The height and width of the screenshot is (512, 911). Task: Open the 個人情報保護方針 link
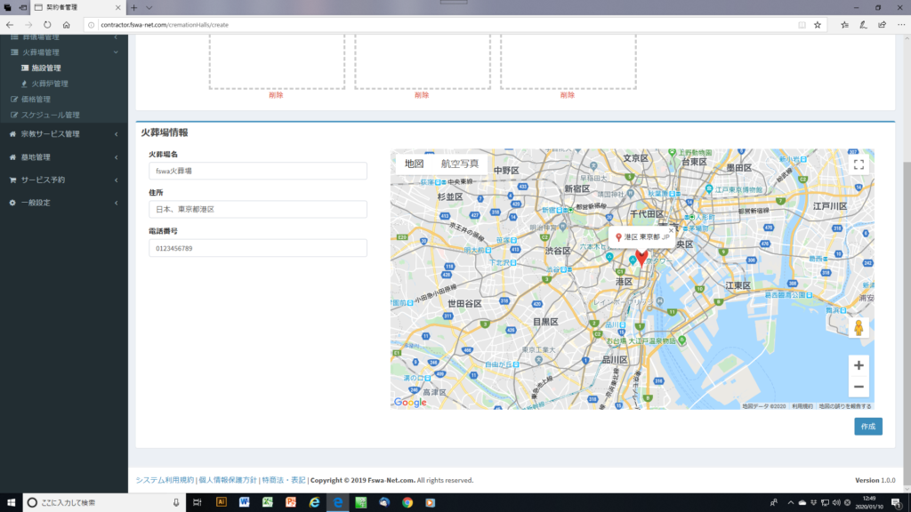click(x=228, y=480)
